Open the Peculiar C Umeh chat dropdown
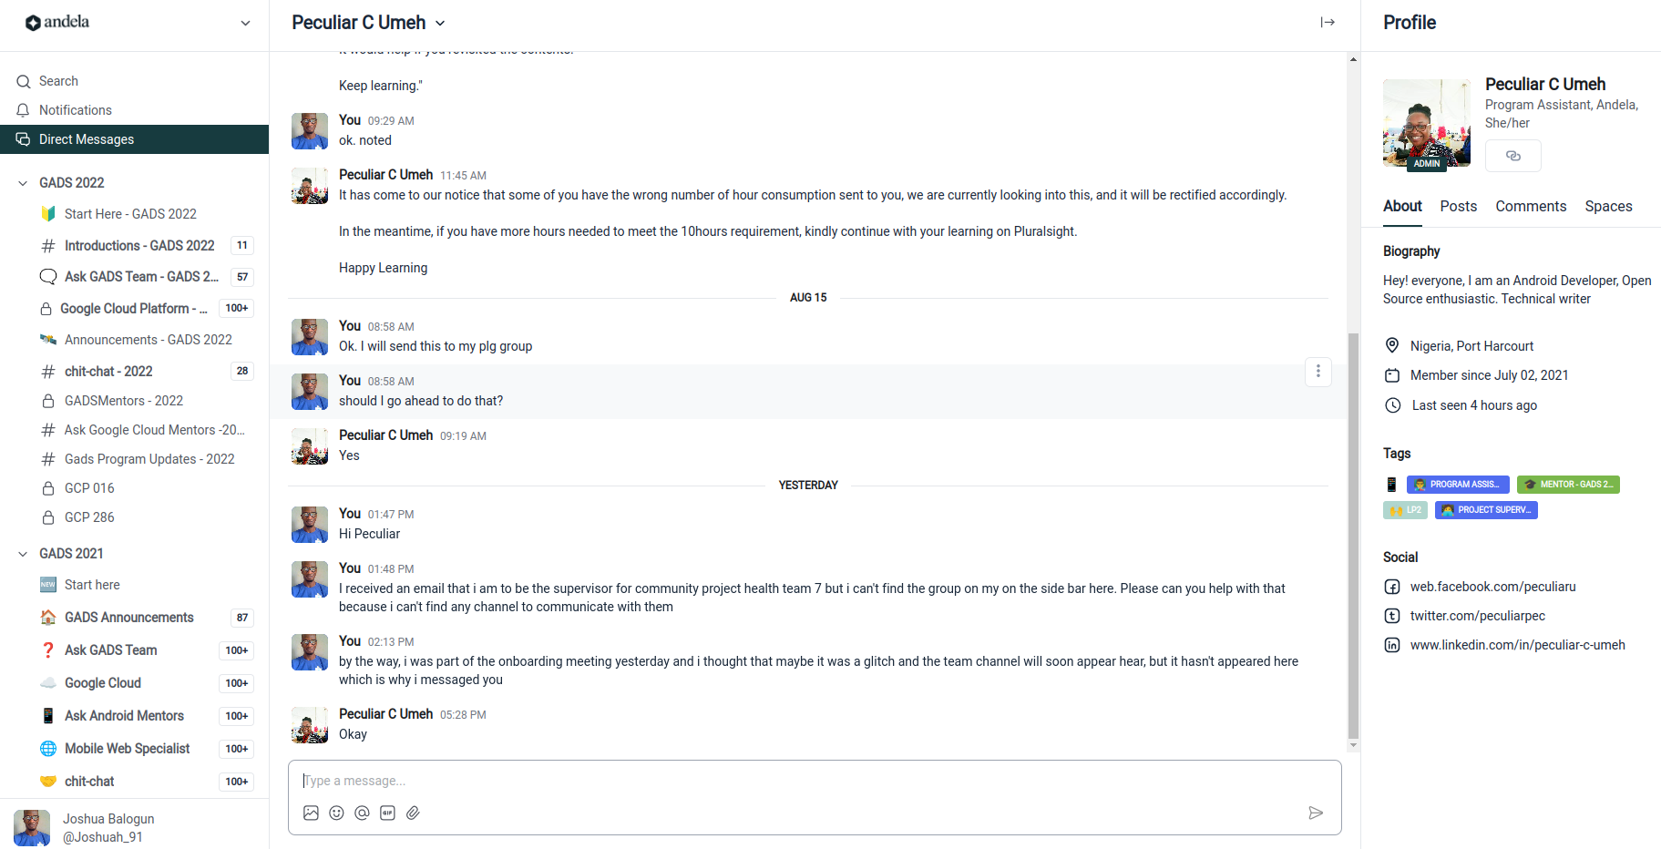 pos(441,23)
